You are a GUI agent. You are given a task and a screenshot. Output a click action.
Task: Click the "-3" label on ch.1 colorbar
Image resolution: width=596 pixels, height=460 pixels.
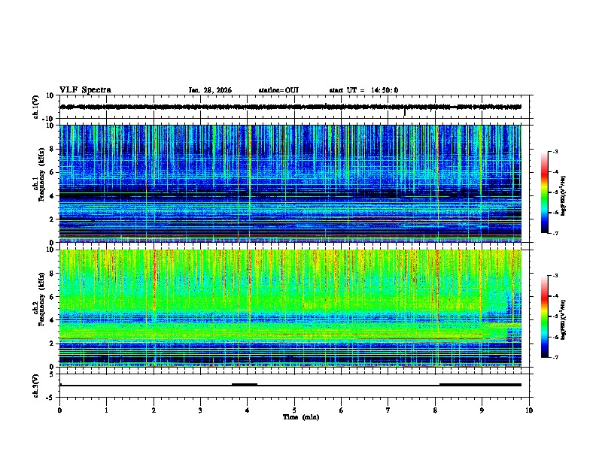point(555,151)
